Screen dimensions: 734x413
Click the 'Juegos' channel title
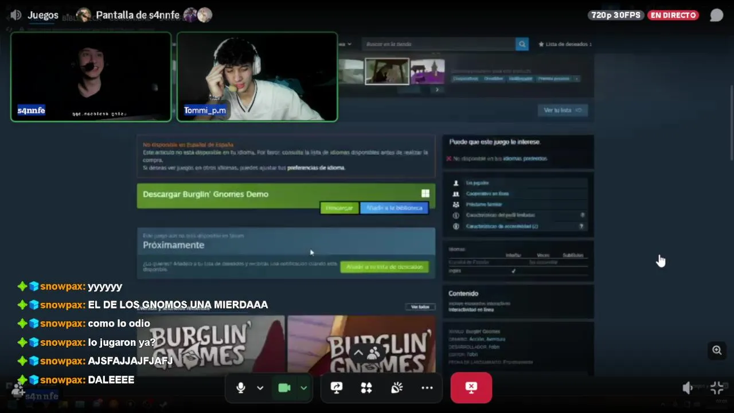pos(43,15)
